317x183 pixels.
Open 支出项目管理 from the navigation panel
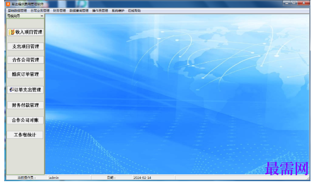(x=26, y=47)
